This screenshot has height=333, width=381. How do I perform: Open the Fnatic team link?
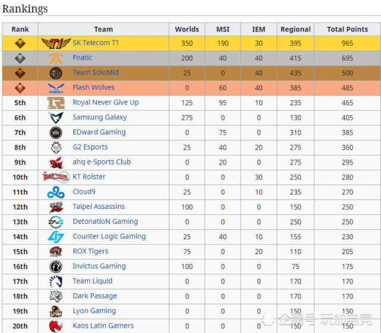click(x=83, y=58)
